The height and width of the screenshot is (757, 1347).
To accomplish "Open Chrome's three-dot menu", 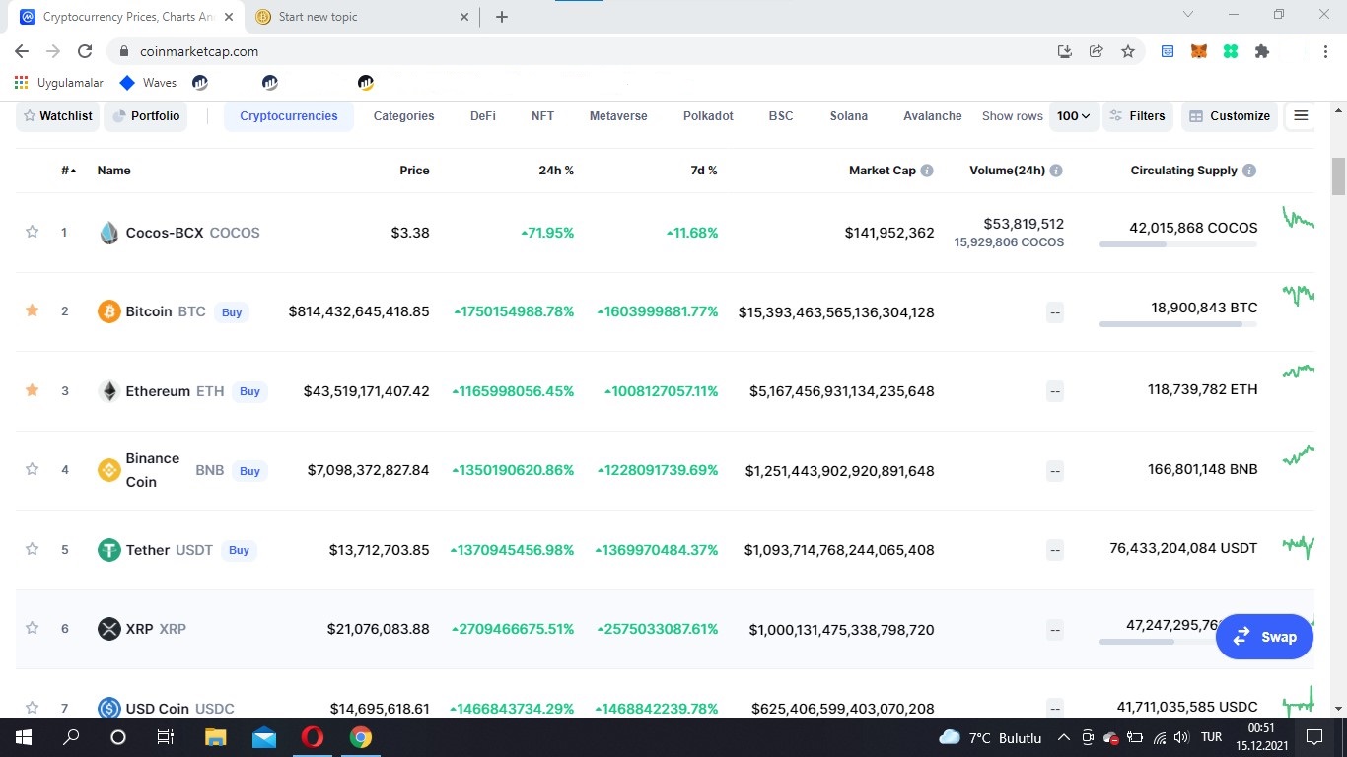I will click(1325, 51).
